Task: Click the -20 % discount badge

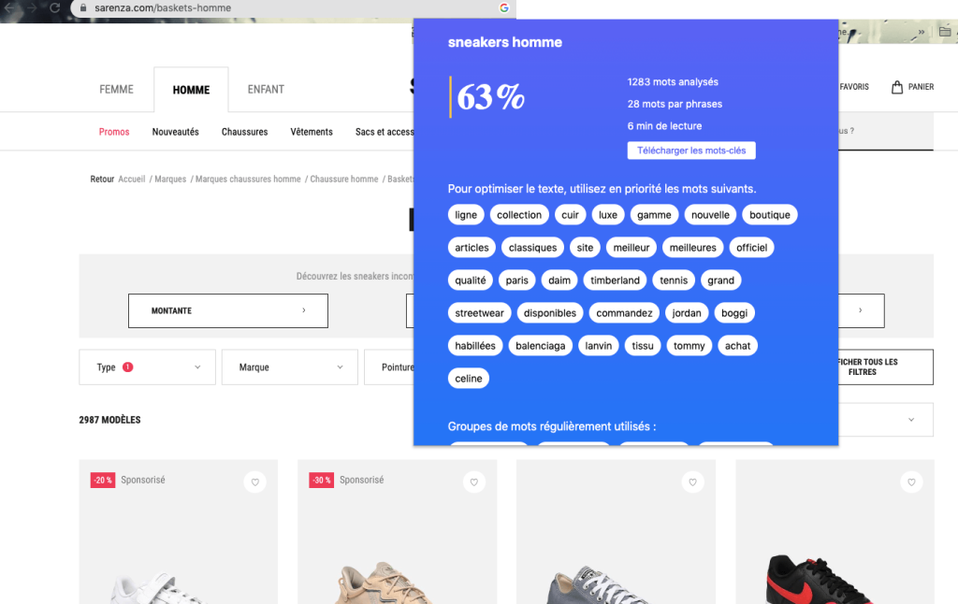Action: 103,480
